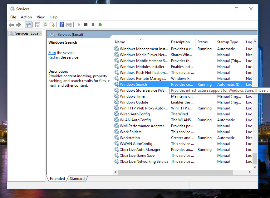Select Services (Local) in the console tree

click(28, 33)
